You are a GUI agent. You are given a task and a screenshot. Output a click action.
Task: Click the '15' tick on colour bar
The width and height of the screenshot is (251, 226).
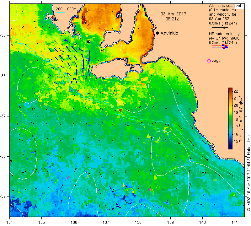pyautogui.click(x=236, y=142)
